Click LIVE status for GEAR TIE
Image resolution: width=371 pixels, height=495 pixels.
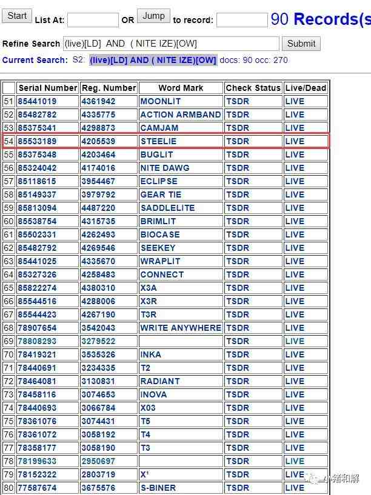tap(295, 194)
